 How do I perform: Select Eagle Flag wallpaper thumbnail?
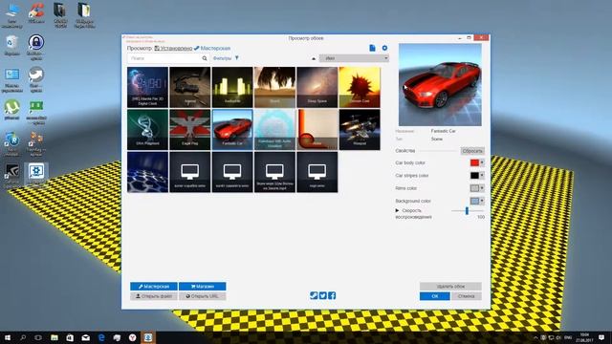click(x=190, y=130)
